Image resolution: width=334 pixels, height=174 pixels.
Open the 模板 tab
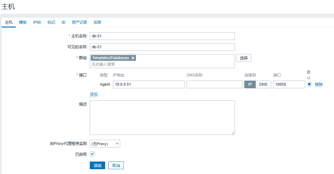23,22
